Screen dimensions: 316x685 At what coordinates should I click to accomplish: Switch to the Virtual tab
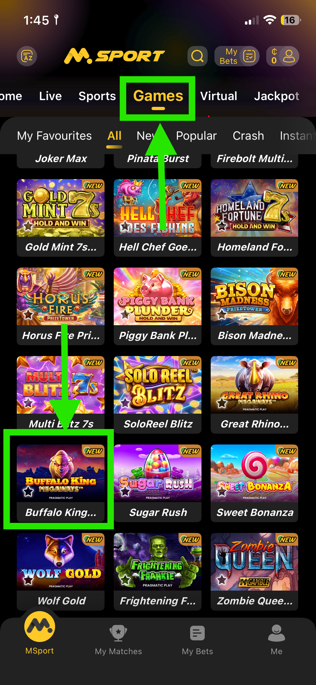tap(219, 96)
